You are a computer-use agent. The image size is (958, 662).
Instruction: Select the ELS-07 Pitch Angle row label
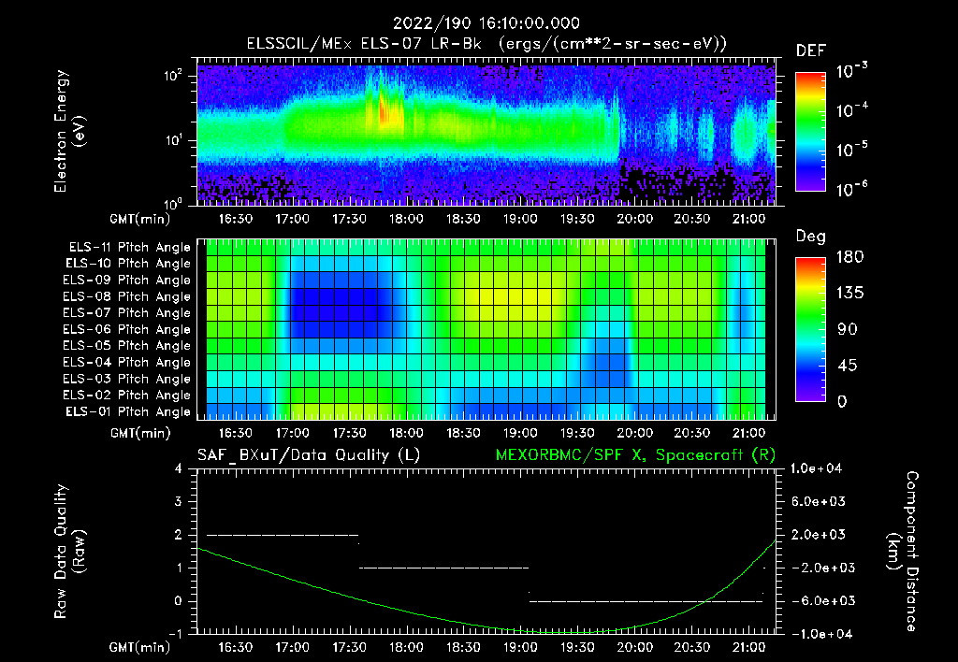[127, 312]
